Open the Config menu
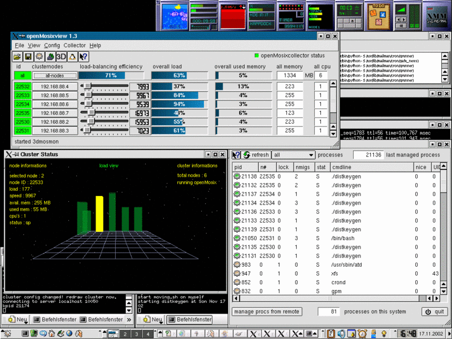The image size is (452, 339). pyautogui.click(x=53, y=45)
